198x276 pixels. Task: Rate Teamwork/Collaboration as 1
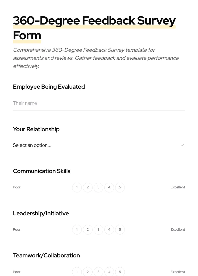coord(77,272)
